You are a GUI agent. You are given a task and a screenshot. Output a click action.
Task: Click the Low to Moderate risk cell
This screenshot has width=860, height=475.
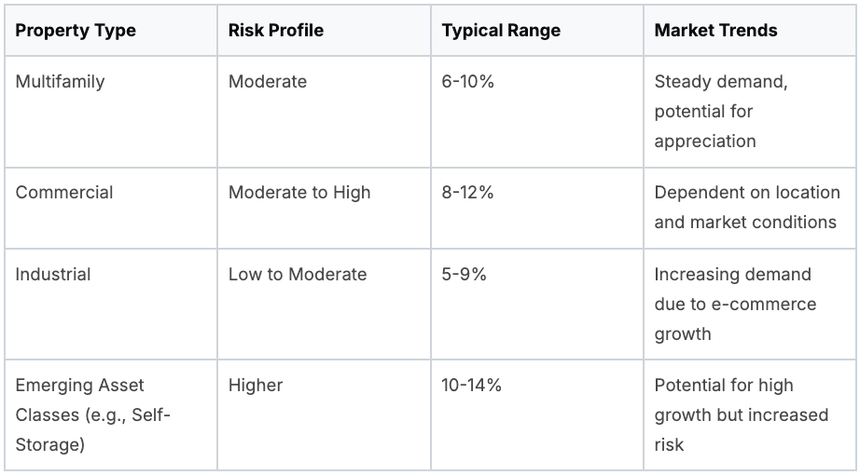pos(298,274)
